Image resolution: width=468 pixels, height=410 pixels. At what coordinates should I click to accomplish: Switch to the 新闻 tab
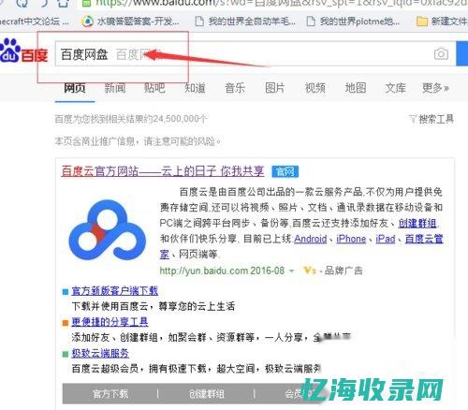[115, 88]
